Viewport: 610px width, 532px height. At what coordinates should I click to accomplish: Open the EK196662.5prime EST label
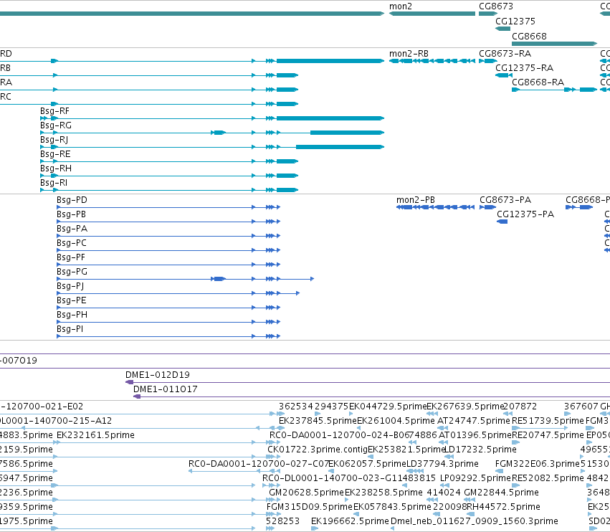click(350, 521)
